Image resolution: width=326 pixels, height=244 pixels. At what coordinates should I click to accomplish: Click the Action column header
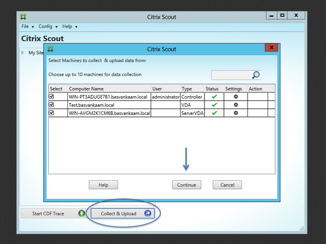(x=258, y=89)
